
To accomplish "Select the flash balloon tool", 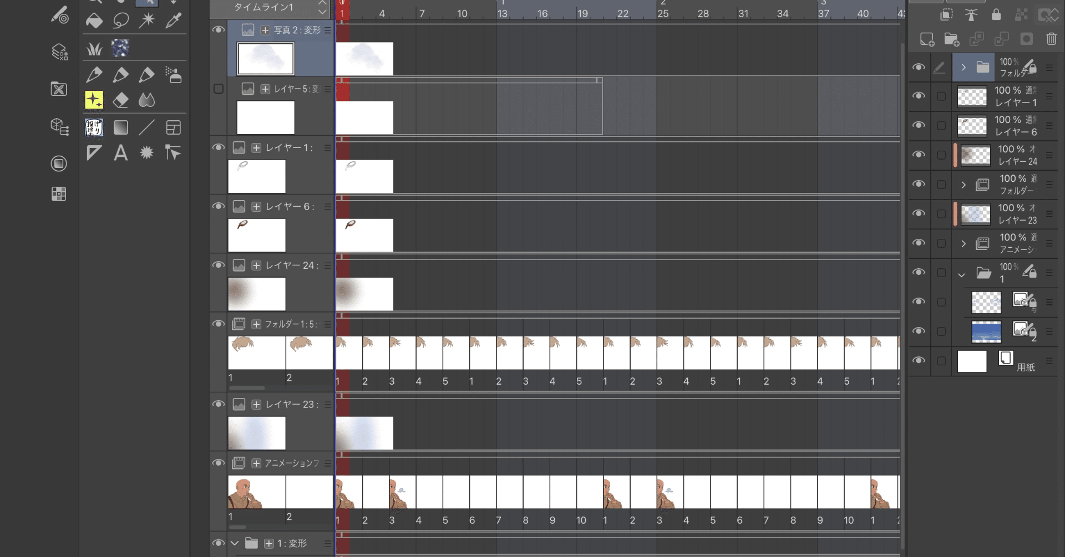I will point(146,152).
